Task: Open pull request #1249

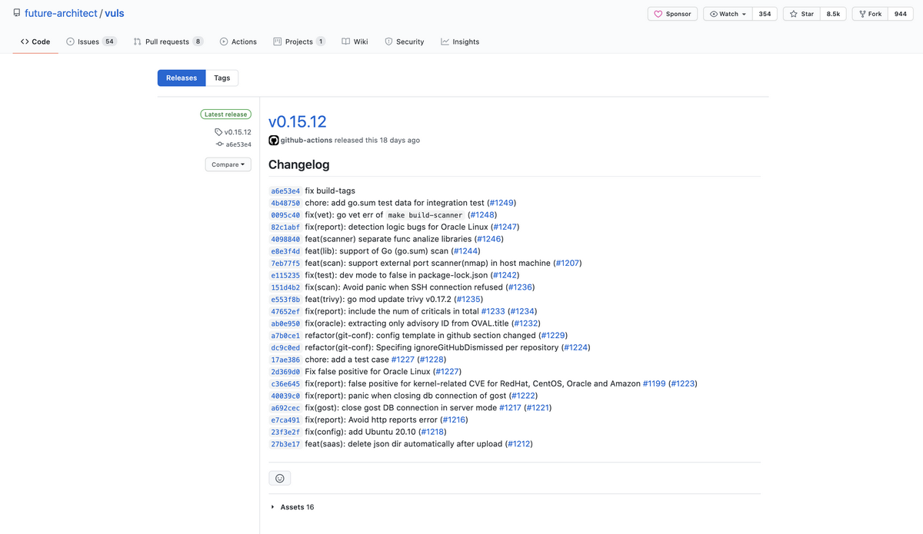Action: tap(501, 203)
